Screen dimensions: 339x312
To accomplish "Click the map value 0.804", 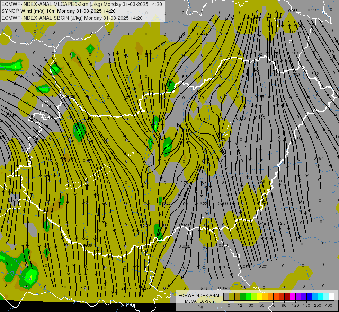I will pos(51,118).
